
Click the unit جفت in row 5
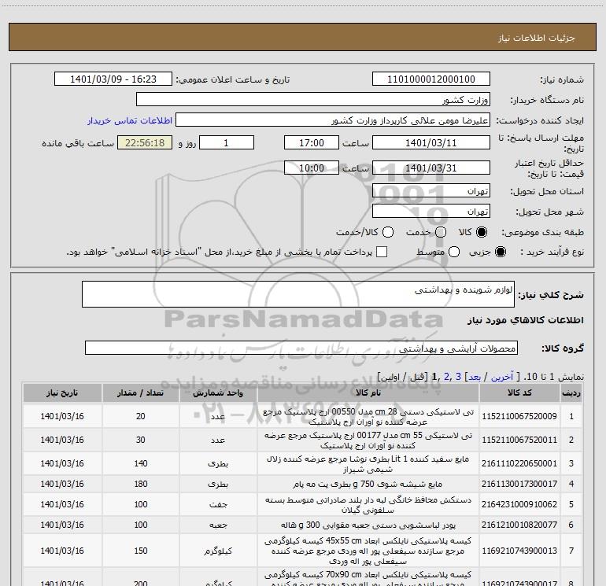[218, 504]
